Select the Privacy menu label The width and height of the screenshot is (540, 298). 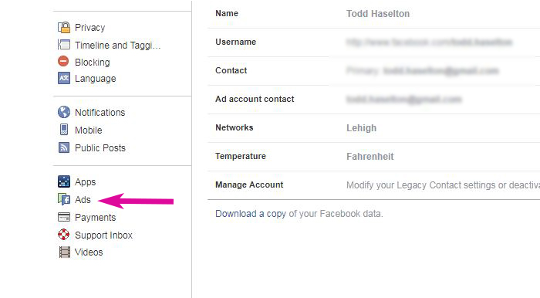[90, 28]
